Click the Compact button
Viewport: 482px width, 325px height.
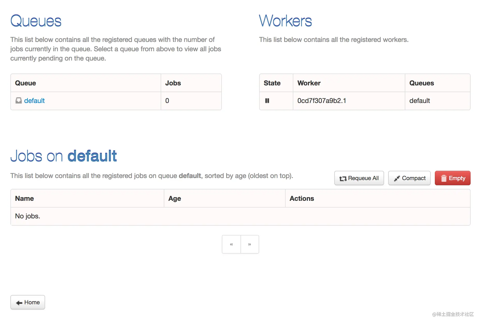click(x=409, y=178)
